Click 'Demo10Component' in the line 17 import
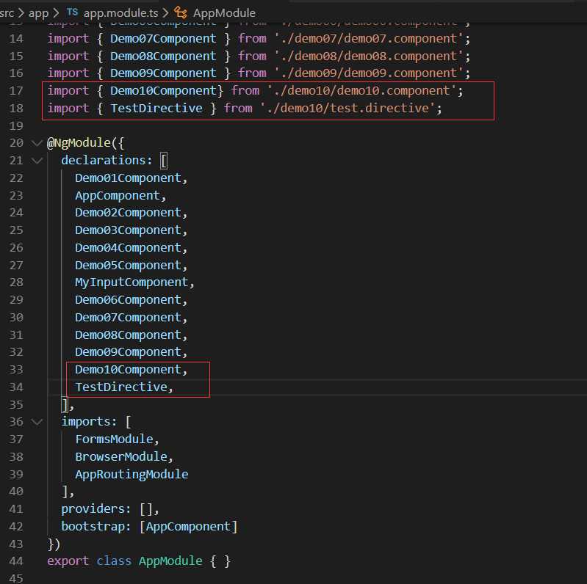587x584 pixels. (x=164, y=91)
